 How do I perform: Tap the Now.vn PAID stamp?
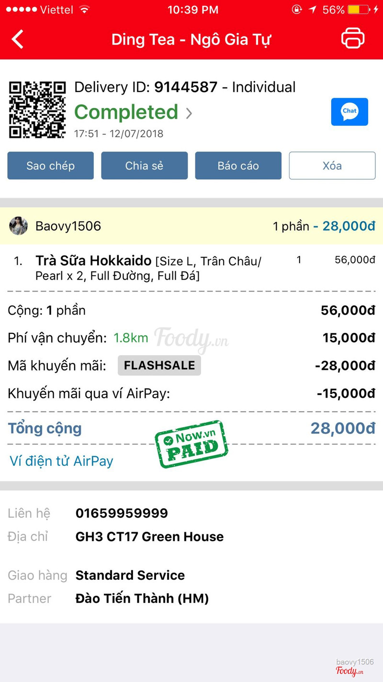point(191,444)
